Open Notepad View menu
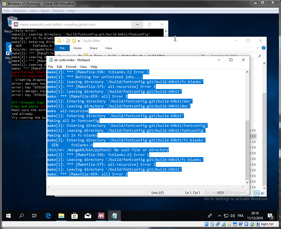281x229 pixels. 83,67
